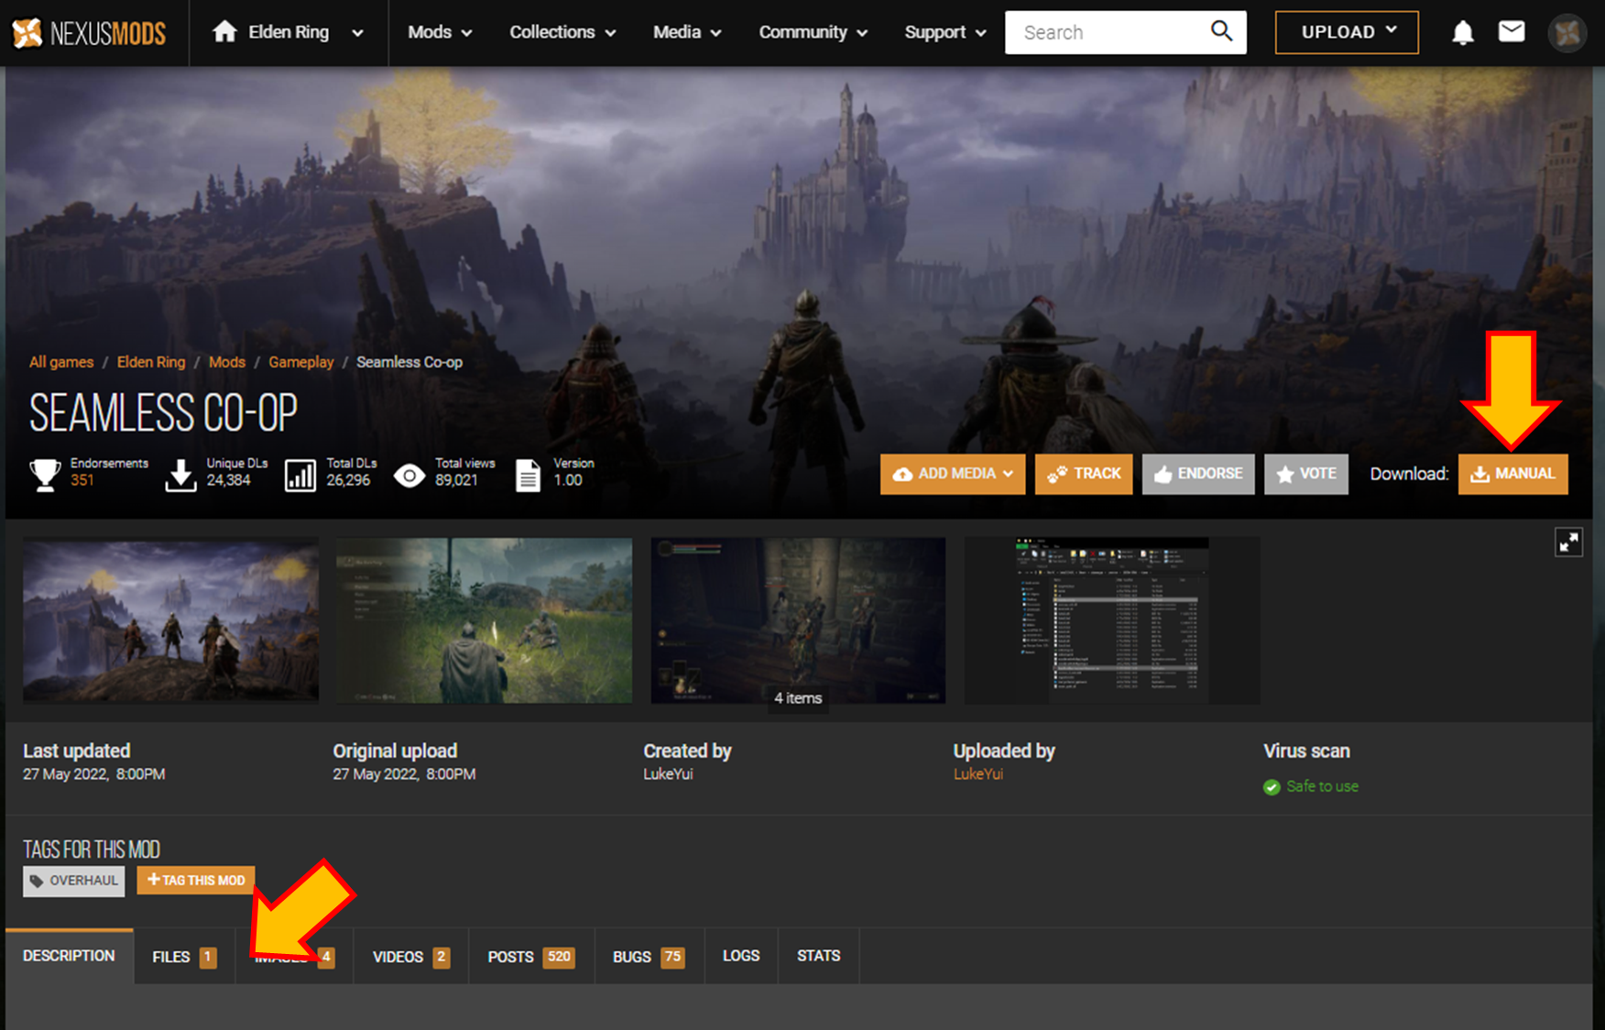This screenshot has height=1030, width=1605.
Task: Click the total views eye icon
Action: click(x=409, y=476)
